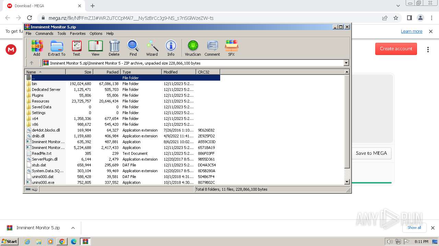Screen dimensions: 439x246
Task: Click the Create account button
Action: 396,49
